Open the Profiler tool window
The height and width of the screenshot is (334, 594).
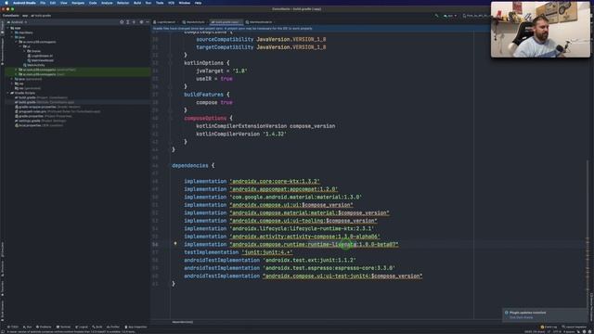pyautogui.click(x=113, y=327)
